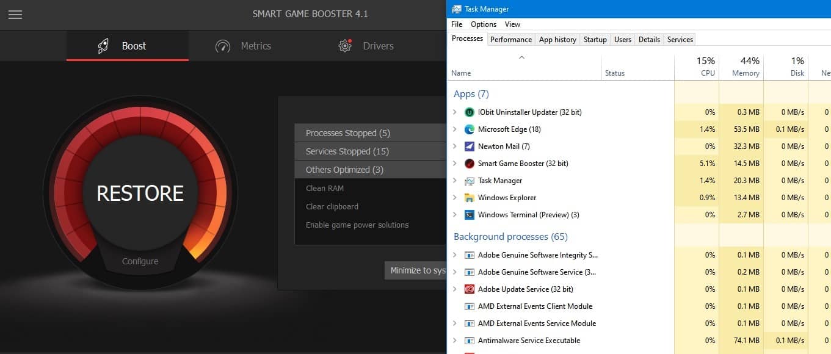This screenshot has width=831, height=354.
Task: Select Enable game power solutions item
Action: pos(357,225)
